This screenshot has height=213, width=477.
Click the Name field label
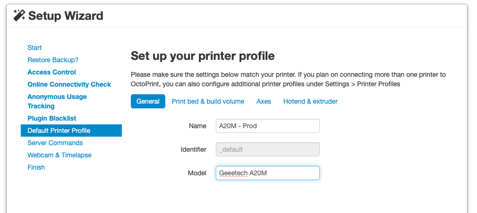[197, 126]
